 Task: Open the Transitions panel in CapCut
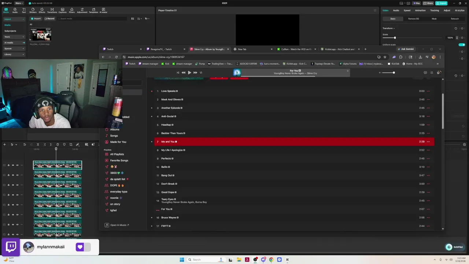[52, 11]
